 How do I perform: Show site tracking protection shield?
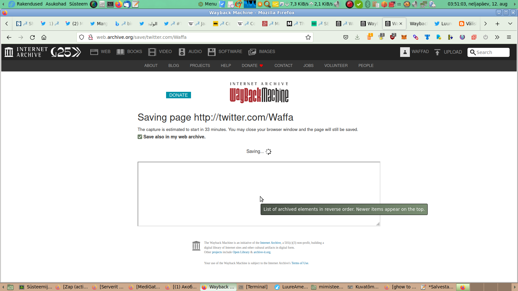(x=82, y=37)
